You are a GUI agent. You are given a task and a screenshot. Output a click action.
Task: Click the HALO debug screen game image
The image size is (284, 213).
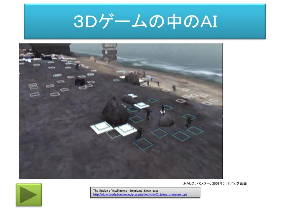pos(121,111)
